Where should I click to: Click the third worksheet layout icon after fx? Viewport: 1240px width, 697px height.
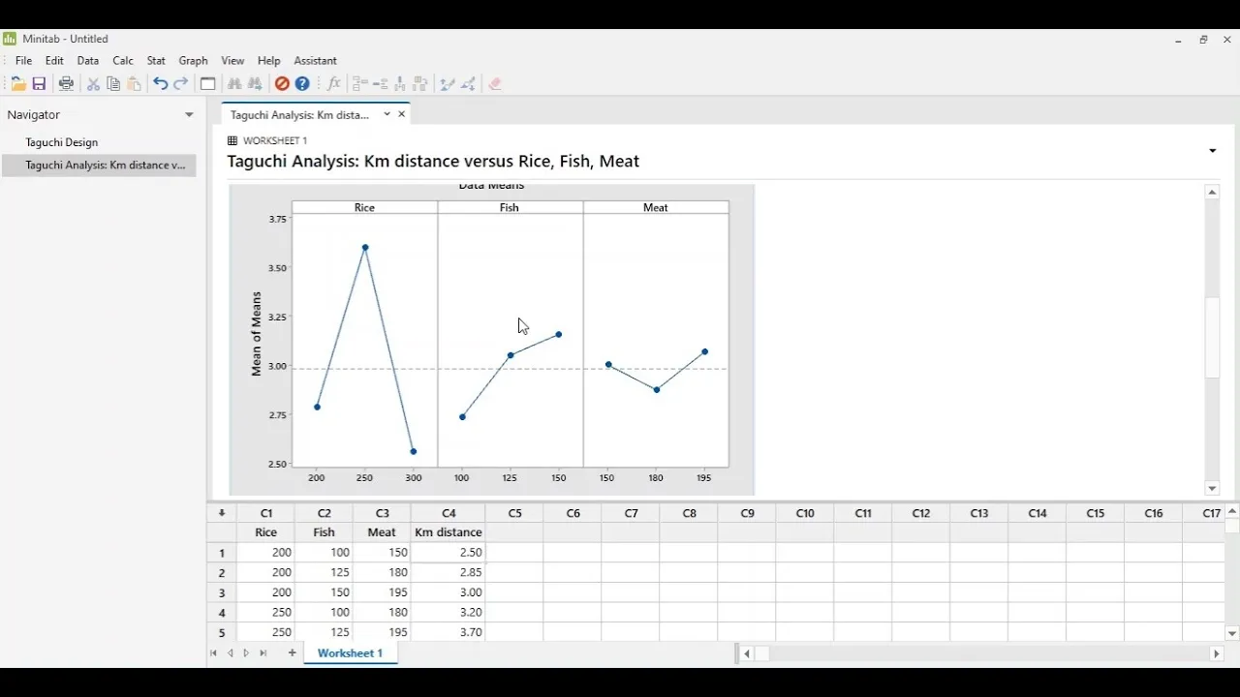tap(400, 84)
